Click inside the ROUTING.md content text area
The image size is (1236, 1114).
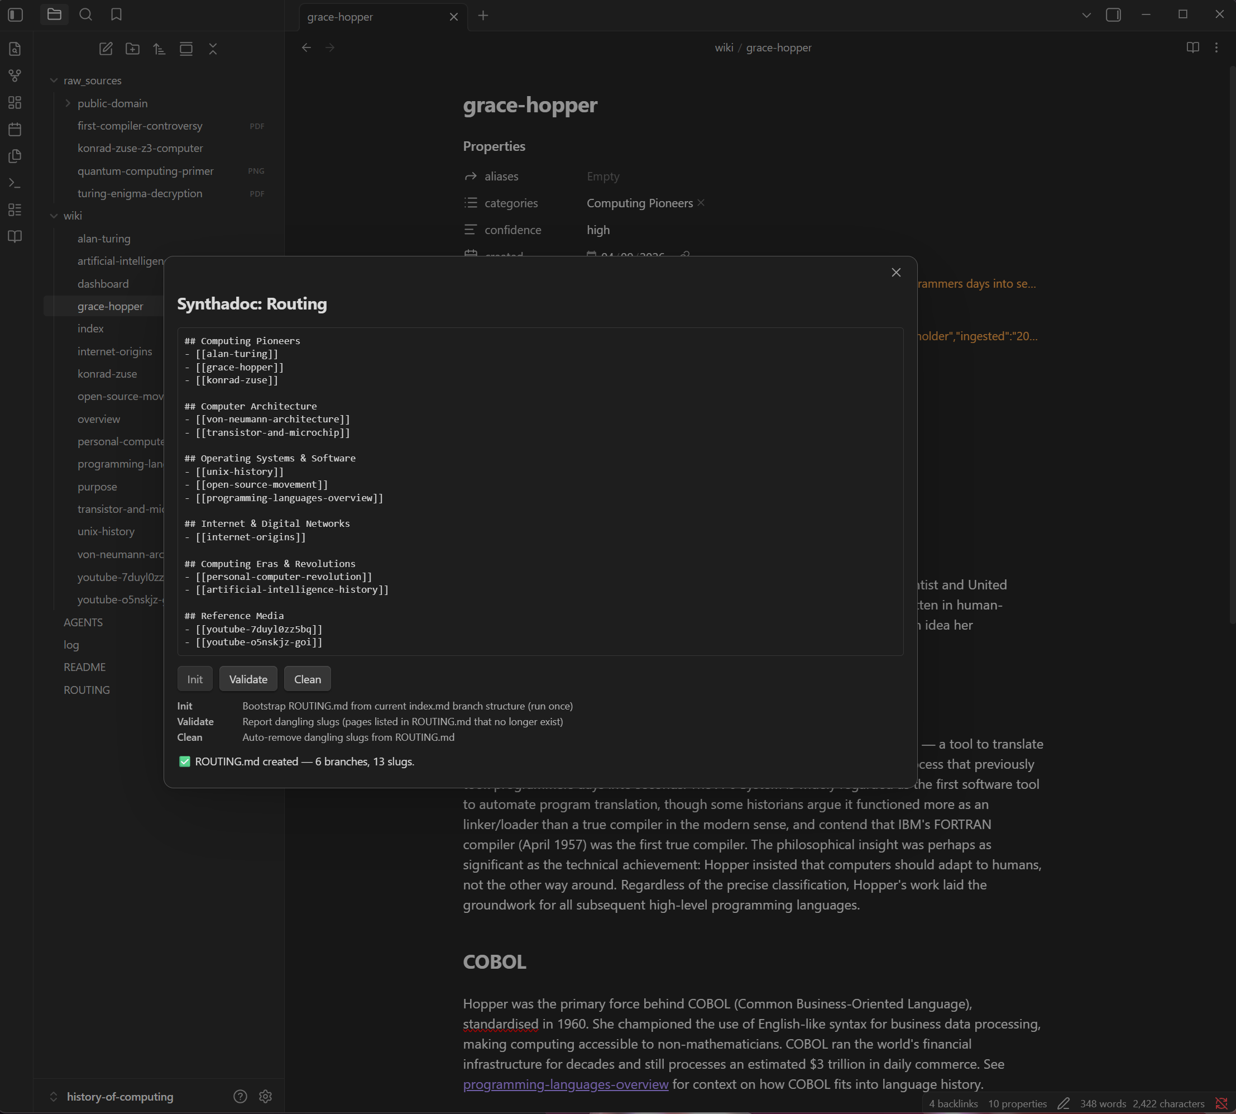(540, 492)
